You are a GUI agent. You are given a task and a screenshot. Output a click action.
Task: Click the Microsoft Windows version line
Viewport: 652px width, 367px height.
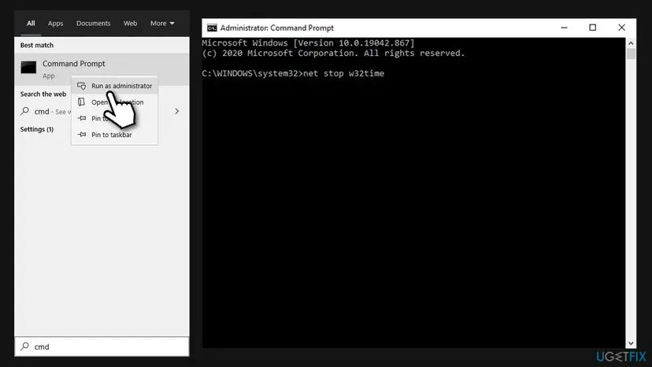(308, 43)
